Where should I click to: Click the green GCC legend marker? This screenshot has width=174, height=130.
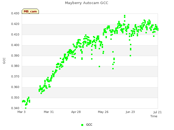tap(82, 125)
